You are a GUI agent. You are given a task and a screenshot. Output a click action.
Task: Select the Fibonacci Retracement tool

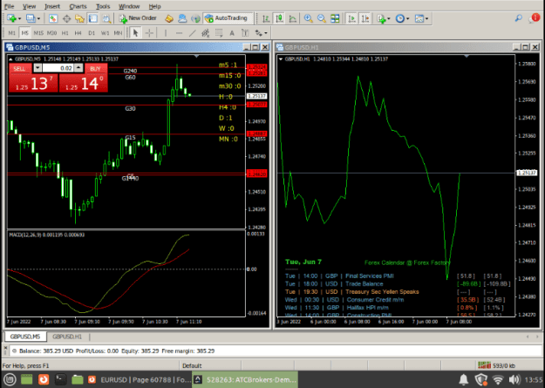pyautogui.click(x=219, y=33)
